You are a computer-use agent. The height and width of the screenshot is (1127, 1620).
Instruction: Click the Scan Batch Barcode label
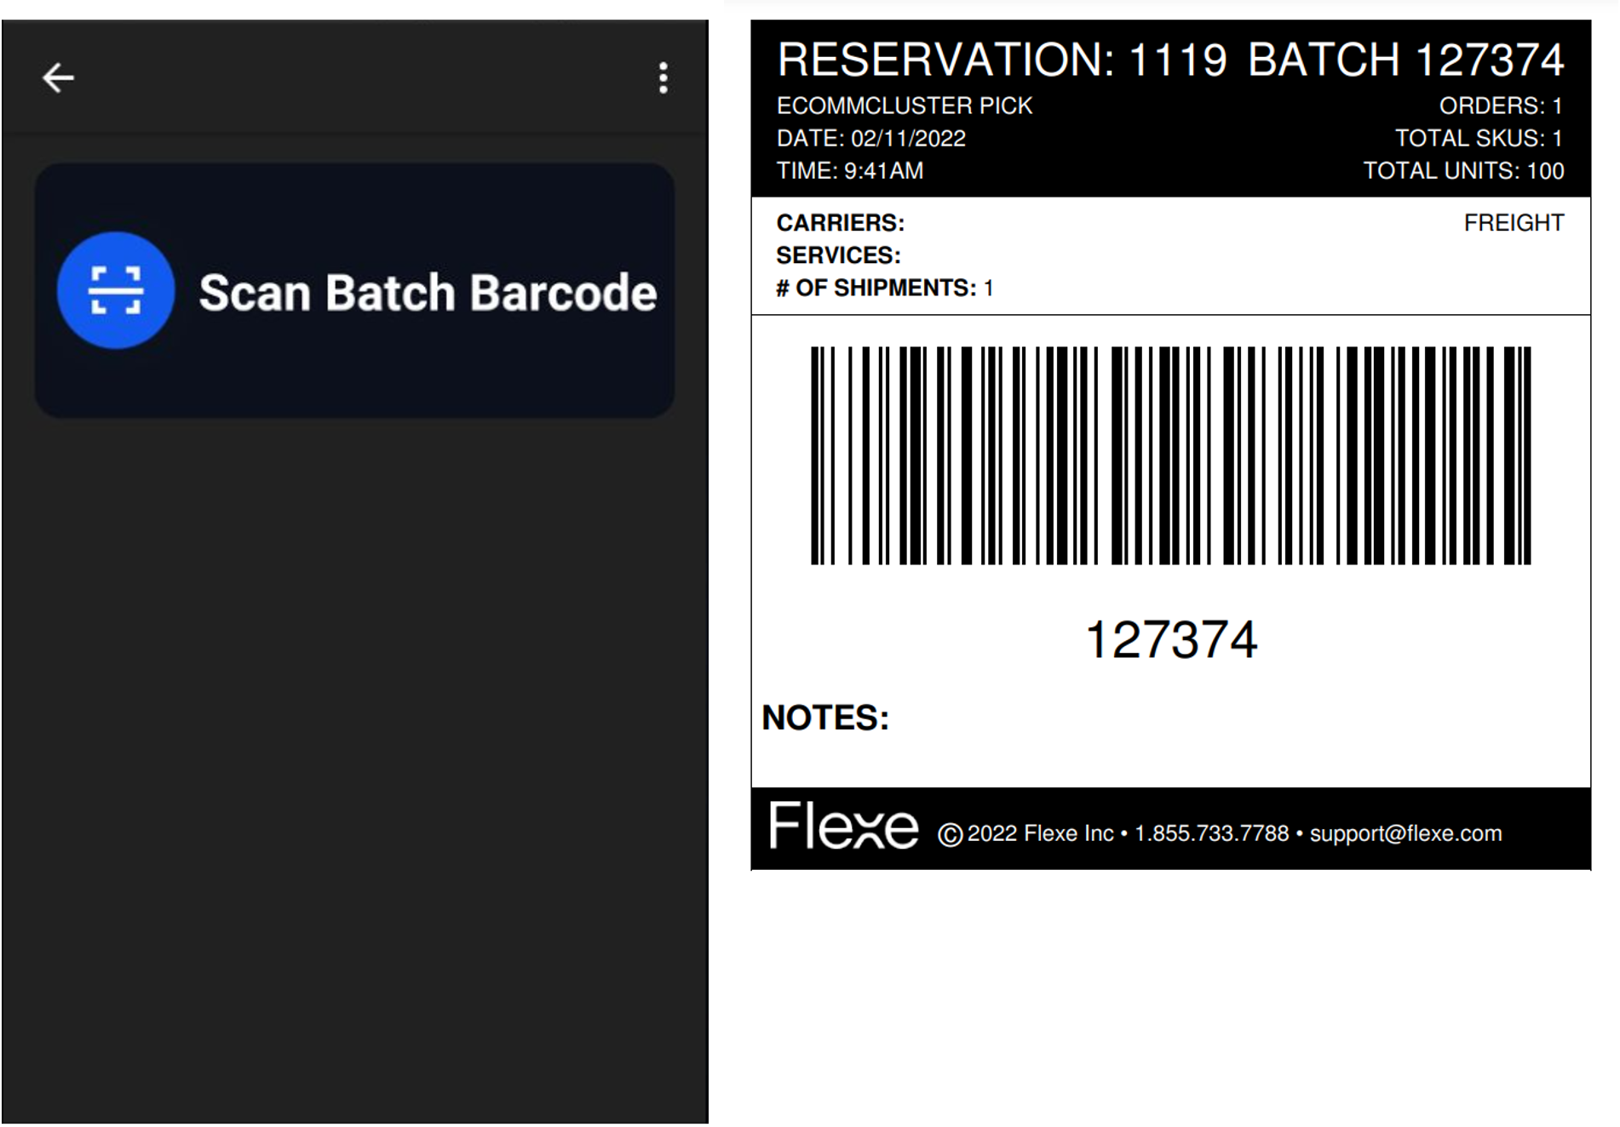point(428,293)
